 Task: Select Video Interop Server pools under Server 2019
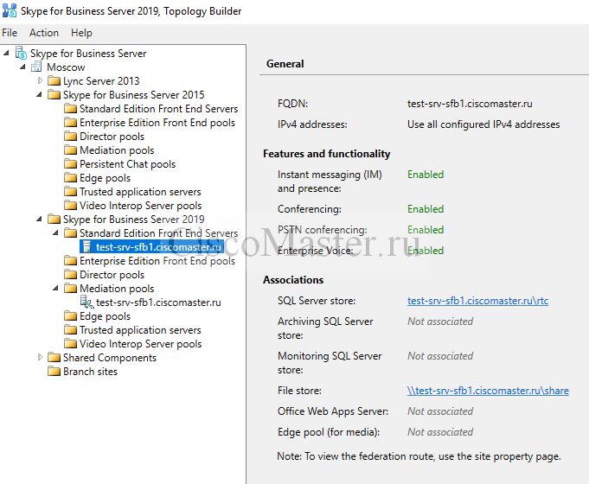(140, 344)
